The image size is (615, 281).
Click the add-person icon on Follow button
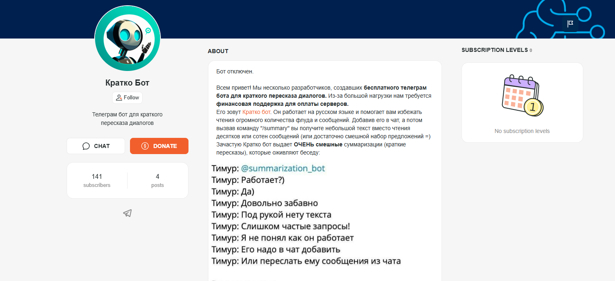tap(119, 97)
